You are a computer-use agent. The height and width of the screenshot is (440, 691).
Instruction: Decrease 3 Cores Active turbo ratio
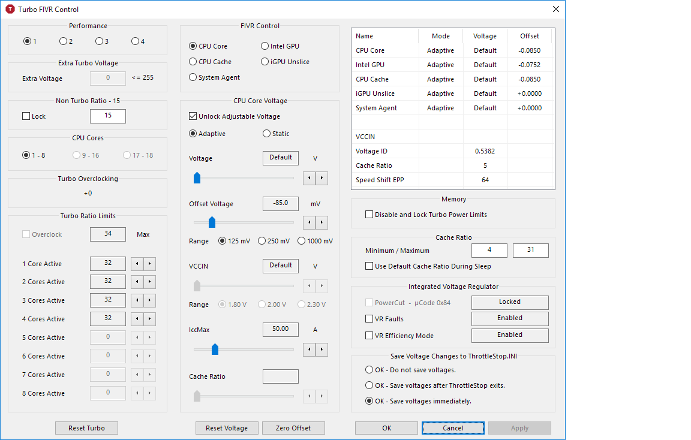[137, 300]
